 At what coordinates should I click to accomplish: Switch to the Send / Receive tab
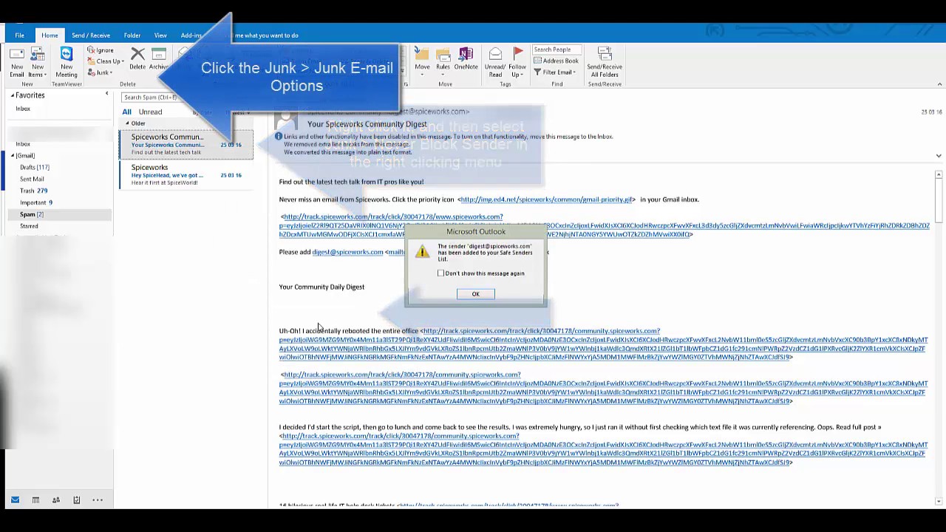[91, 35]
